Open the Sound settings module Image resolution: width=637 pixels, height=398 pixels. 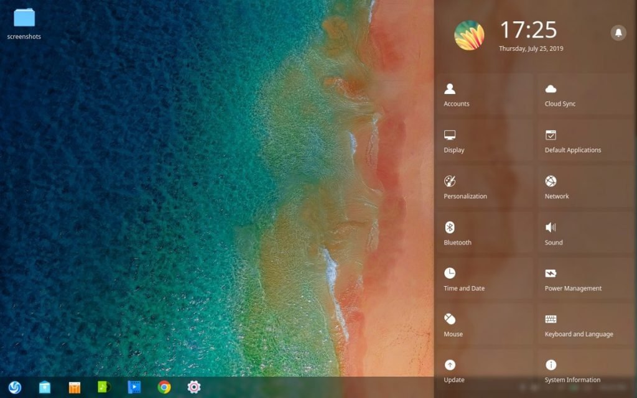point(585,234)
